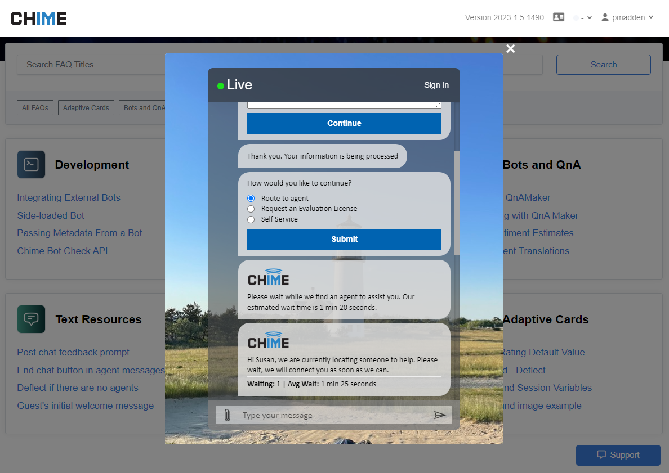669x473 pixels.
Task: Open the Side-loaded Bot article
Action: click(51, 215)
